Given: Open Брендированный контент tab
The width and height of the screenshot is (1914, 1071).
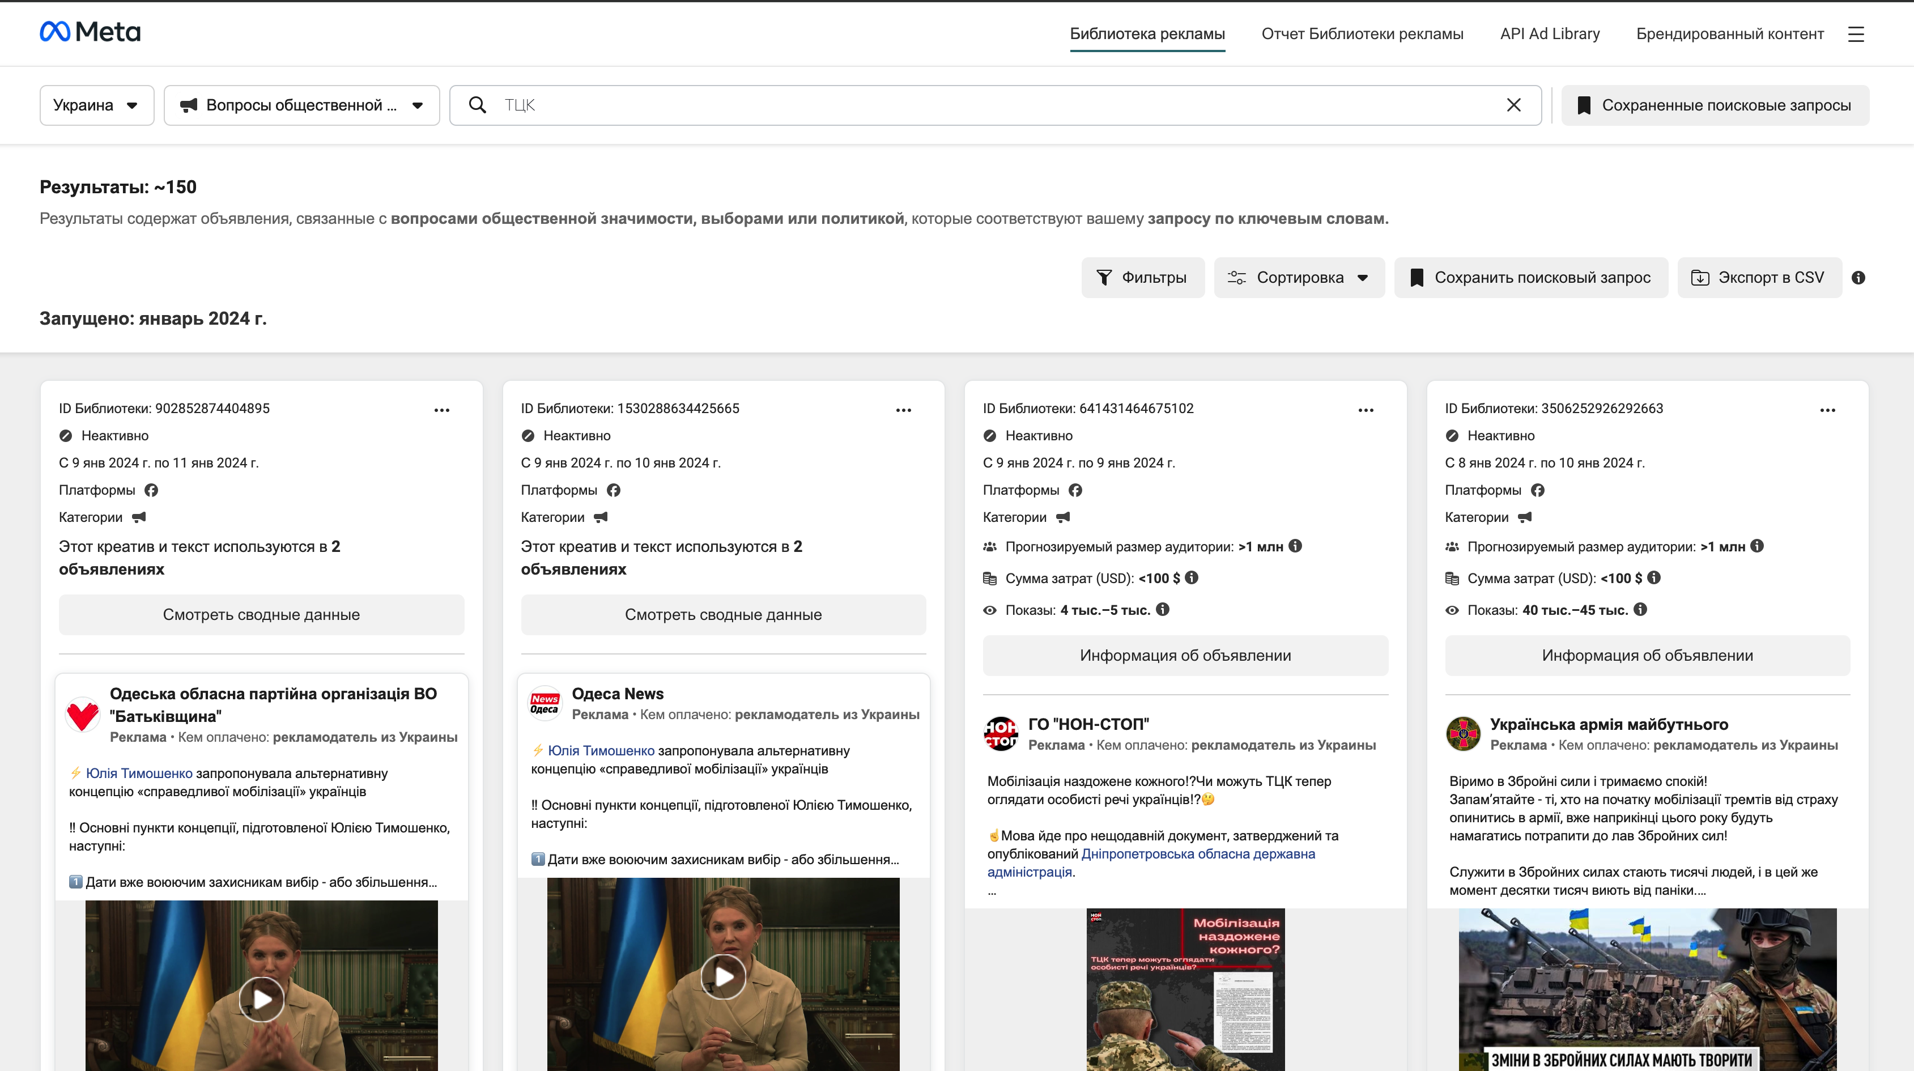Looking at the screenshot, I should pyautogui.click(x=1730, y=34).
